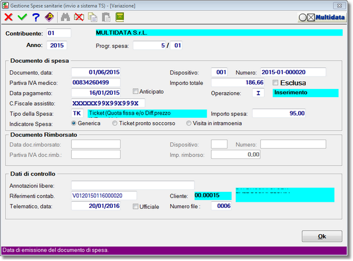The image size is (353, 261).
Task: Click the Telematico data field 20/01/2016
Action: pos(96,206)
